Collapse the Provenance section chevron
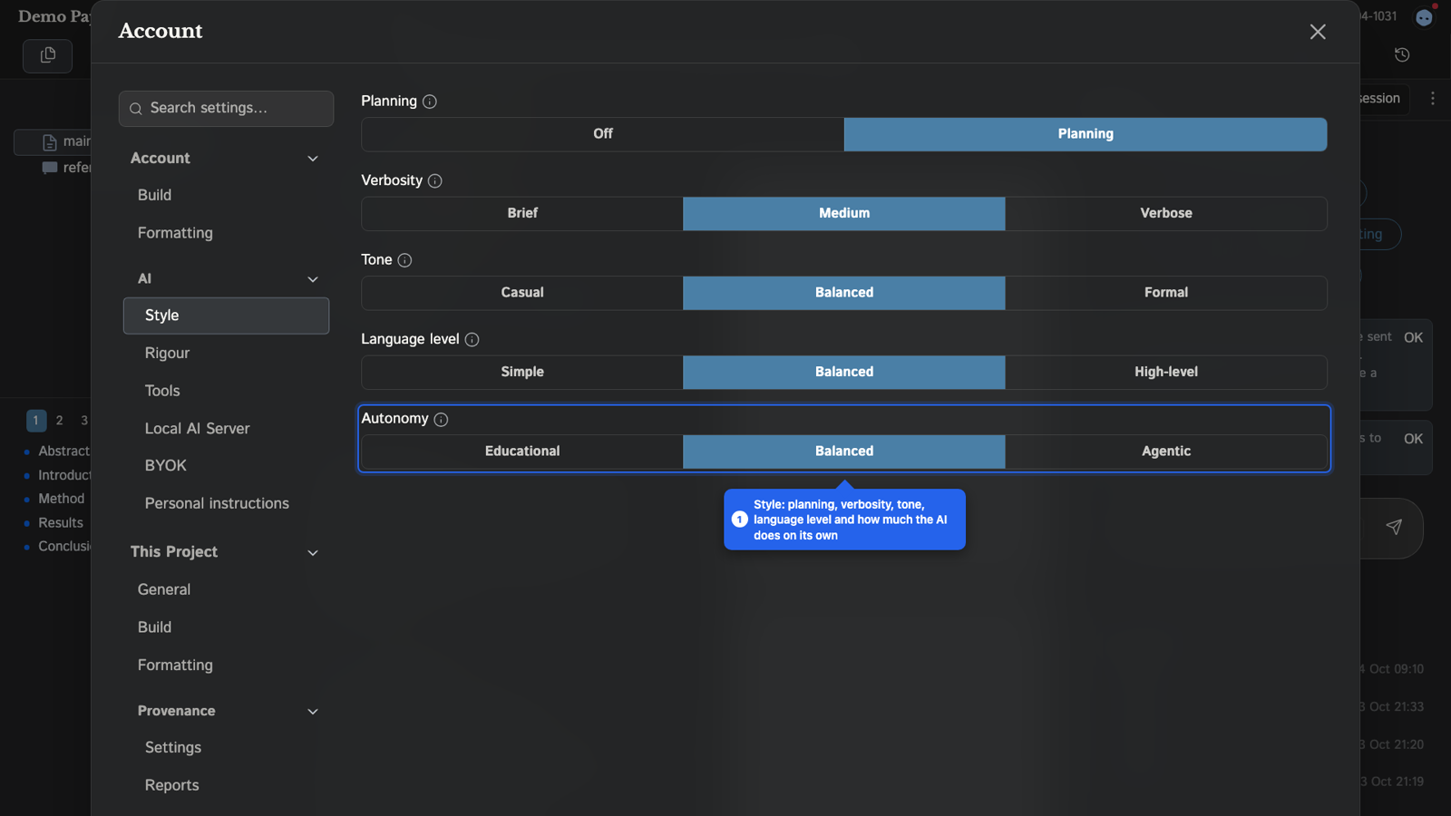The image size is (1451, 816). (x=313, y=712)
